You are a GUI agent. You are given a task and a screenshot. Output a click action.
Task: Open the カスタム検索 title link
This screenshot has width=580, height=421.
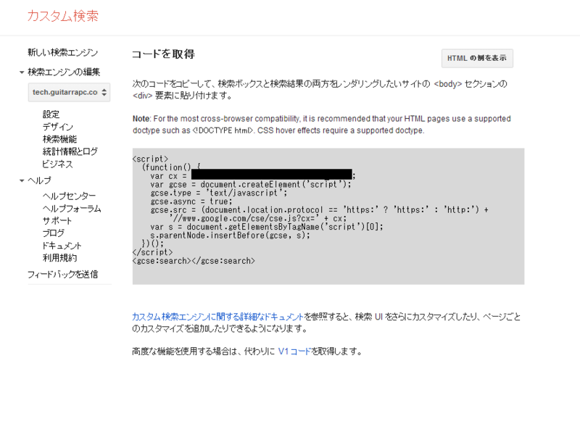pos(63,16)
